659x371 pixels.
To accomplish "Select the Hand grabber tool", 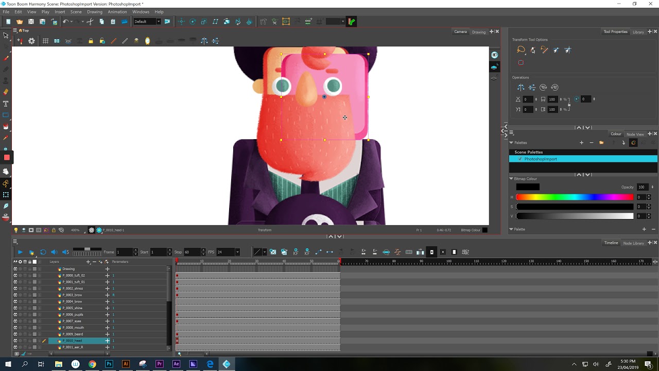I will pyautogui.click(x=6, y=172).
